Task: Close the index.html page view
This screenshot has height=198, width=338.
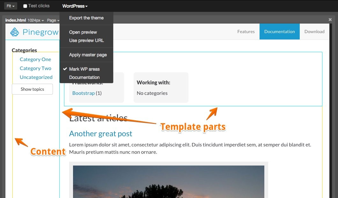Action: coord(330,20)
